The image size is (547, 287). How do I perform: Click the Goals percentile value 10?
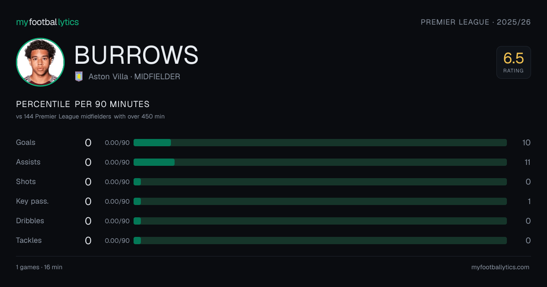pyautogui.click(x=526, y=143)
